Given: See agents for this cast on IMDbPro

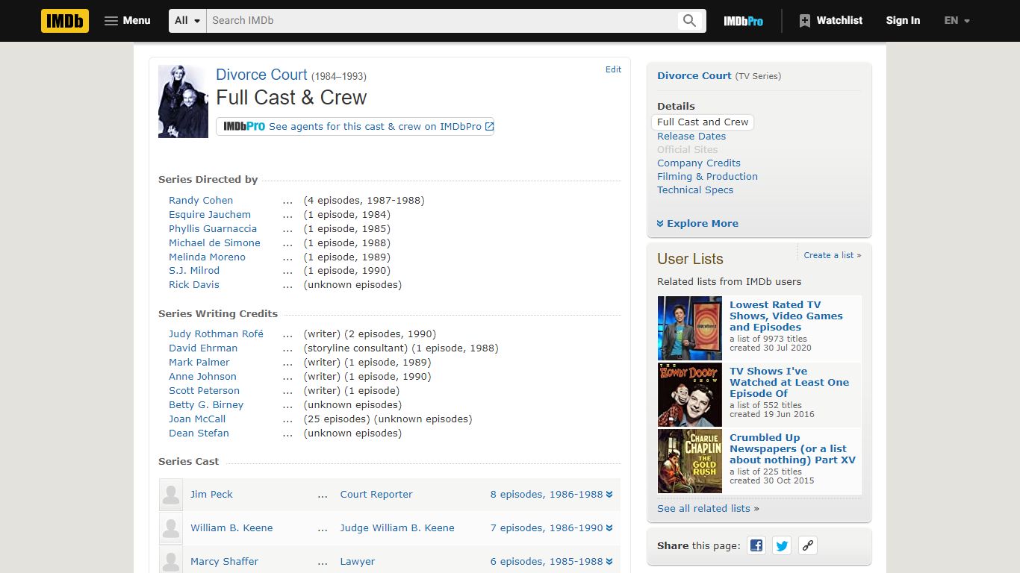Looking at the screenshot, I should tap(355, 127).
